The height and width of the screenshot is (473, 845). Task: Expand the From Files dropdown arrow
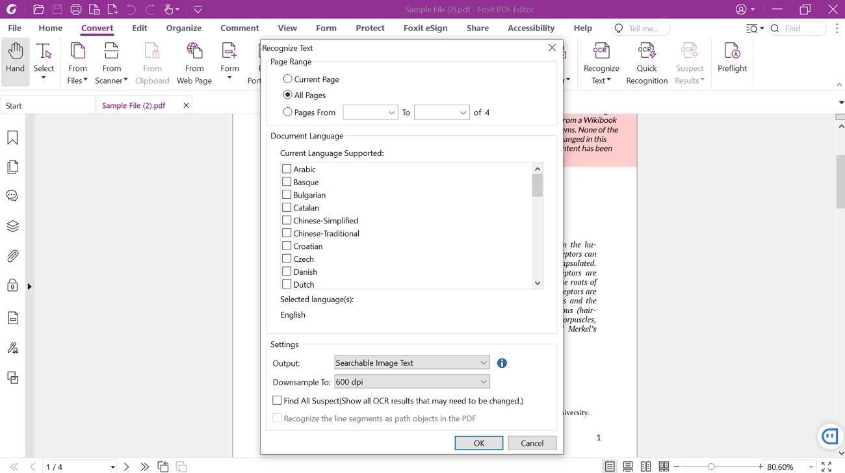(x=85, y=80)
